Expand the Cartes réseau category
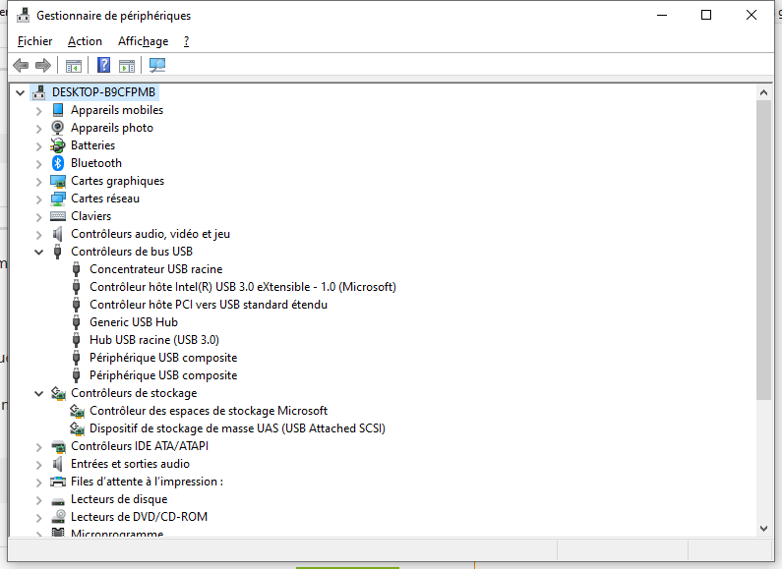 (x=39, y=199)
